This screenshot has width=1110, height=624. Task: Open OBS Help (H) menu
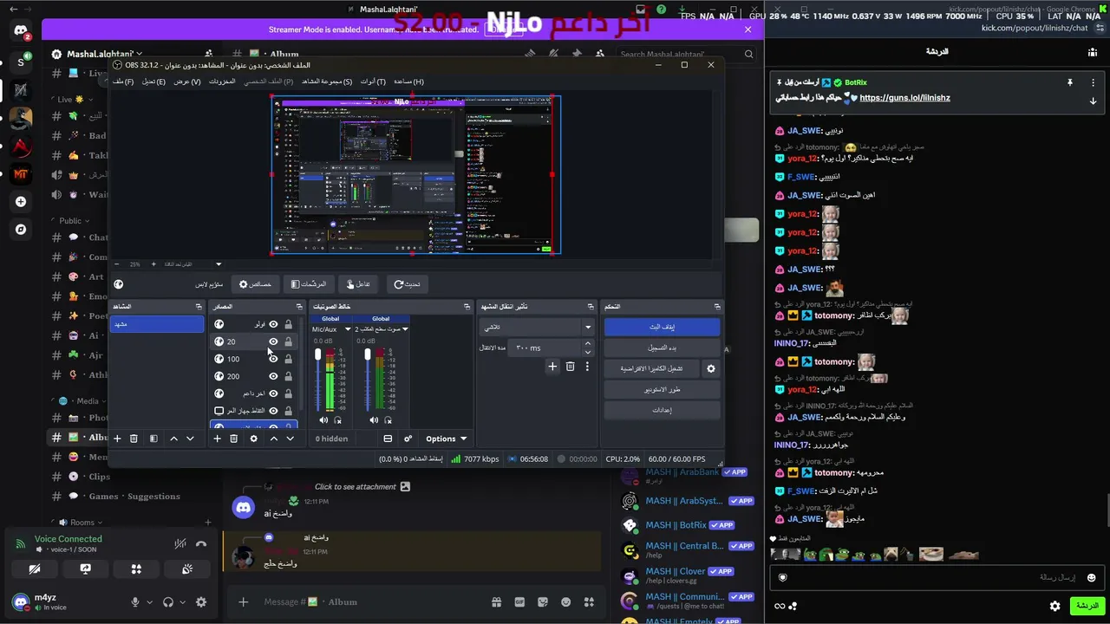pyautogui.click(x=408, y=81)
